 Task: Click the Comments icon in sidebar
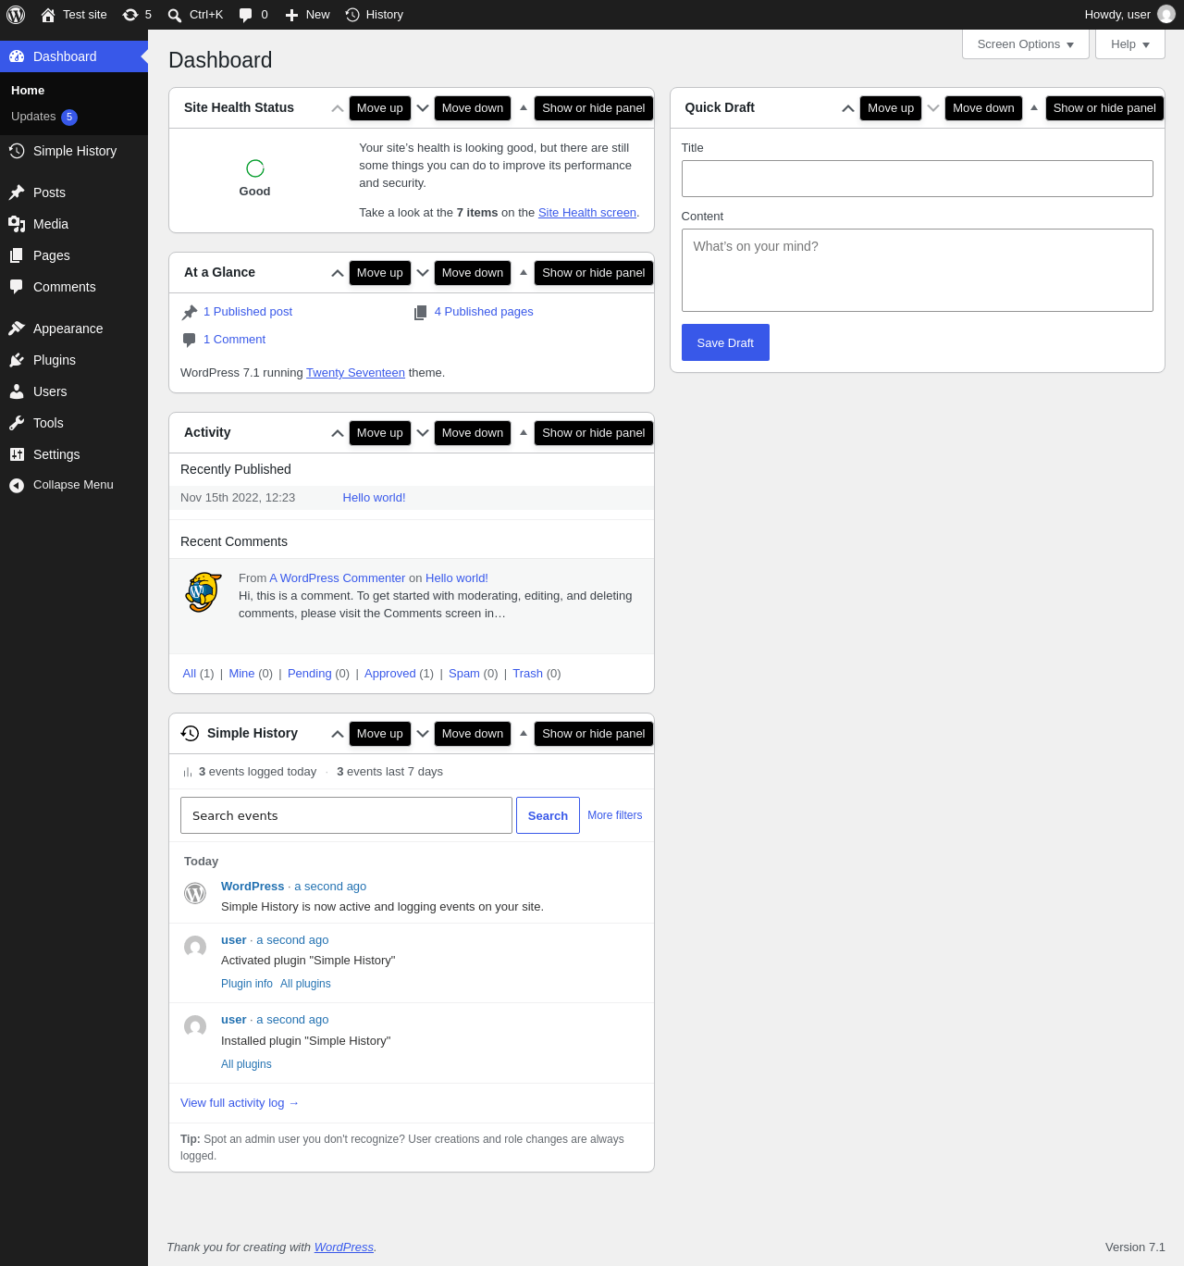[x=17, y=287]
